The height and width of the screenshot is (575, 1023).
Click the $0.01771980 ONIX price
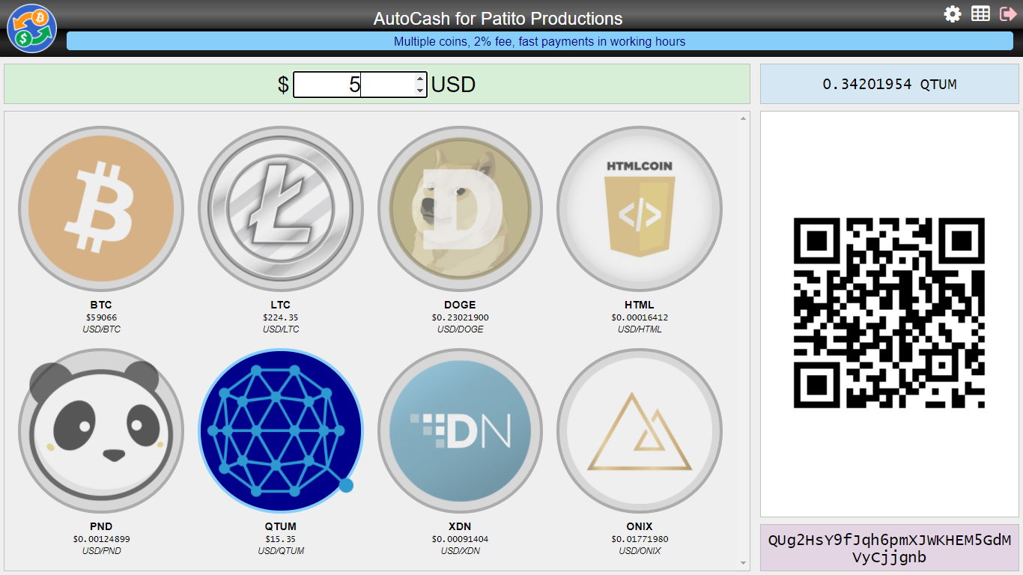coord(640,539)
